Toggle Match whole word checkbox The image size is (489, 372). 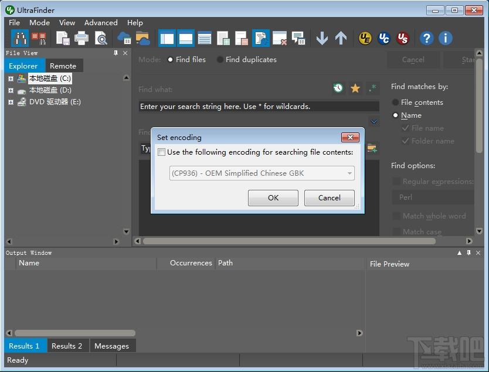point(396,216)
